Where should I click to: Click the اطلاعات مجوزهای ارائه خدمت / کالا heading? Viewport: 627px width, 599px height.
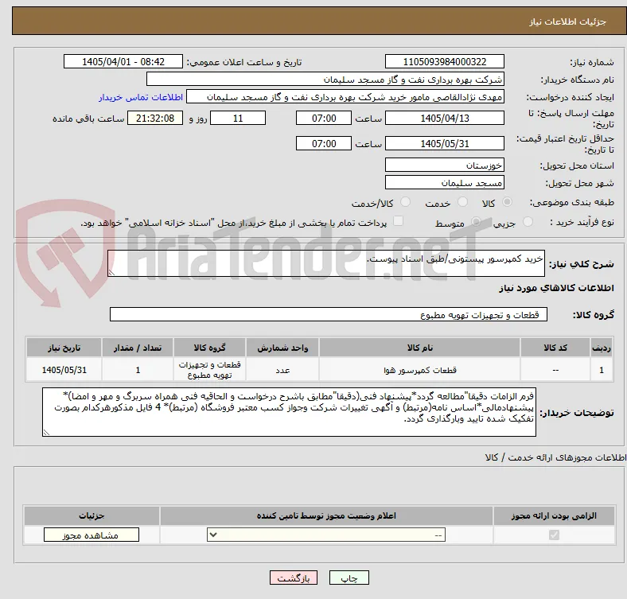555,457
